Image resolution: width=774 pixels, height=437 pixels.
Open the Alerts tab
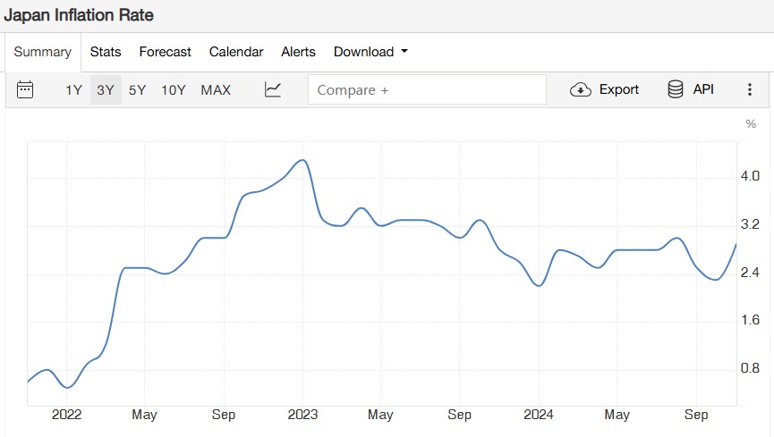click(x=298, y=52)
